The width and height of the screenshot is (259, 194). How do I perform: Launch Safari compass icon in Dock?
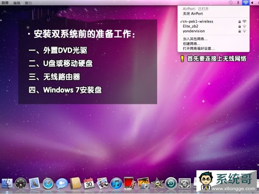[48, 184]
